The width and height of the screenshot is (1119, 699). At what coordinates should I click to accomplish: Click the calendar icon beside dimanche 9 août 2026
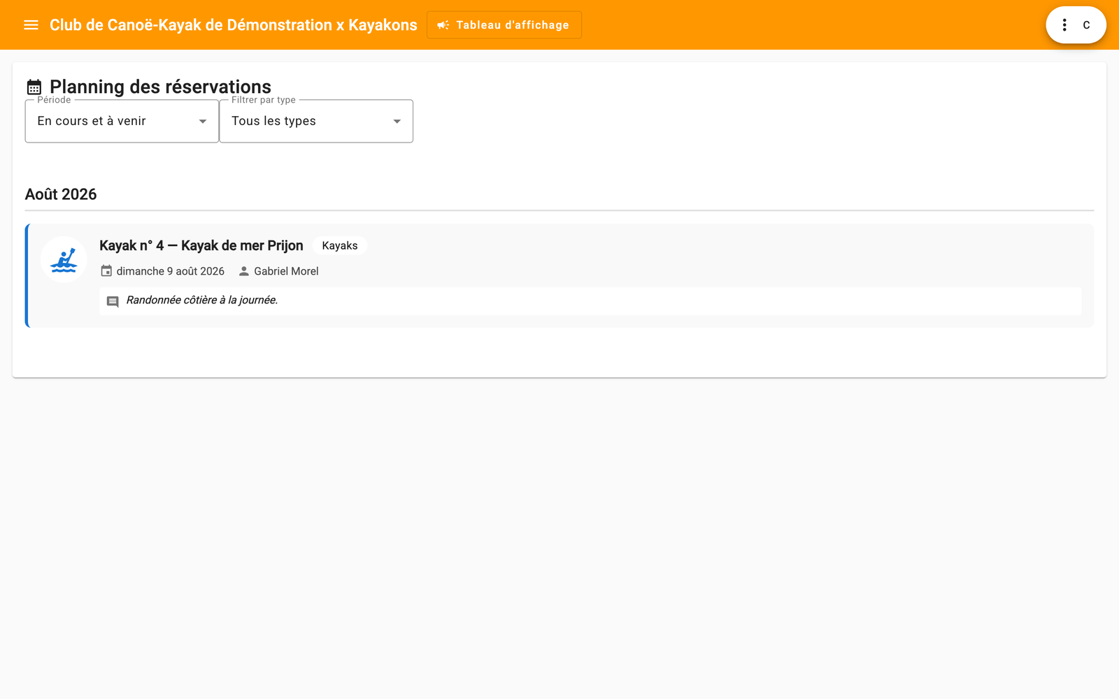tap(106, 271)
